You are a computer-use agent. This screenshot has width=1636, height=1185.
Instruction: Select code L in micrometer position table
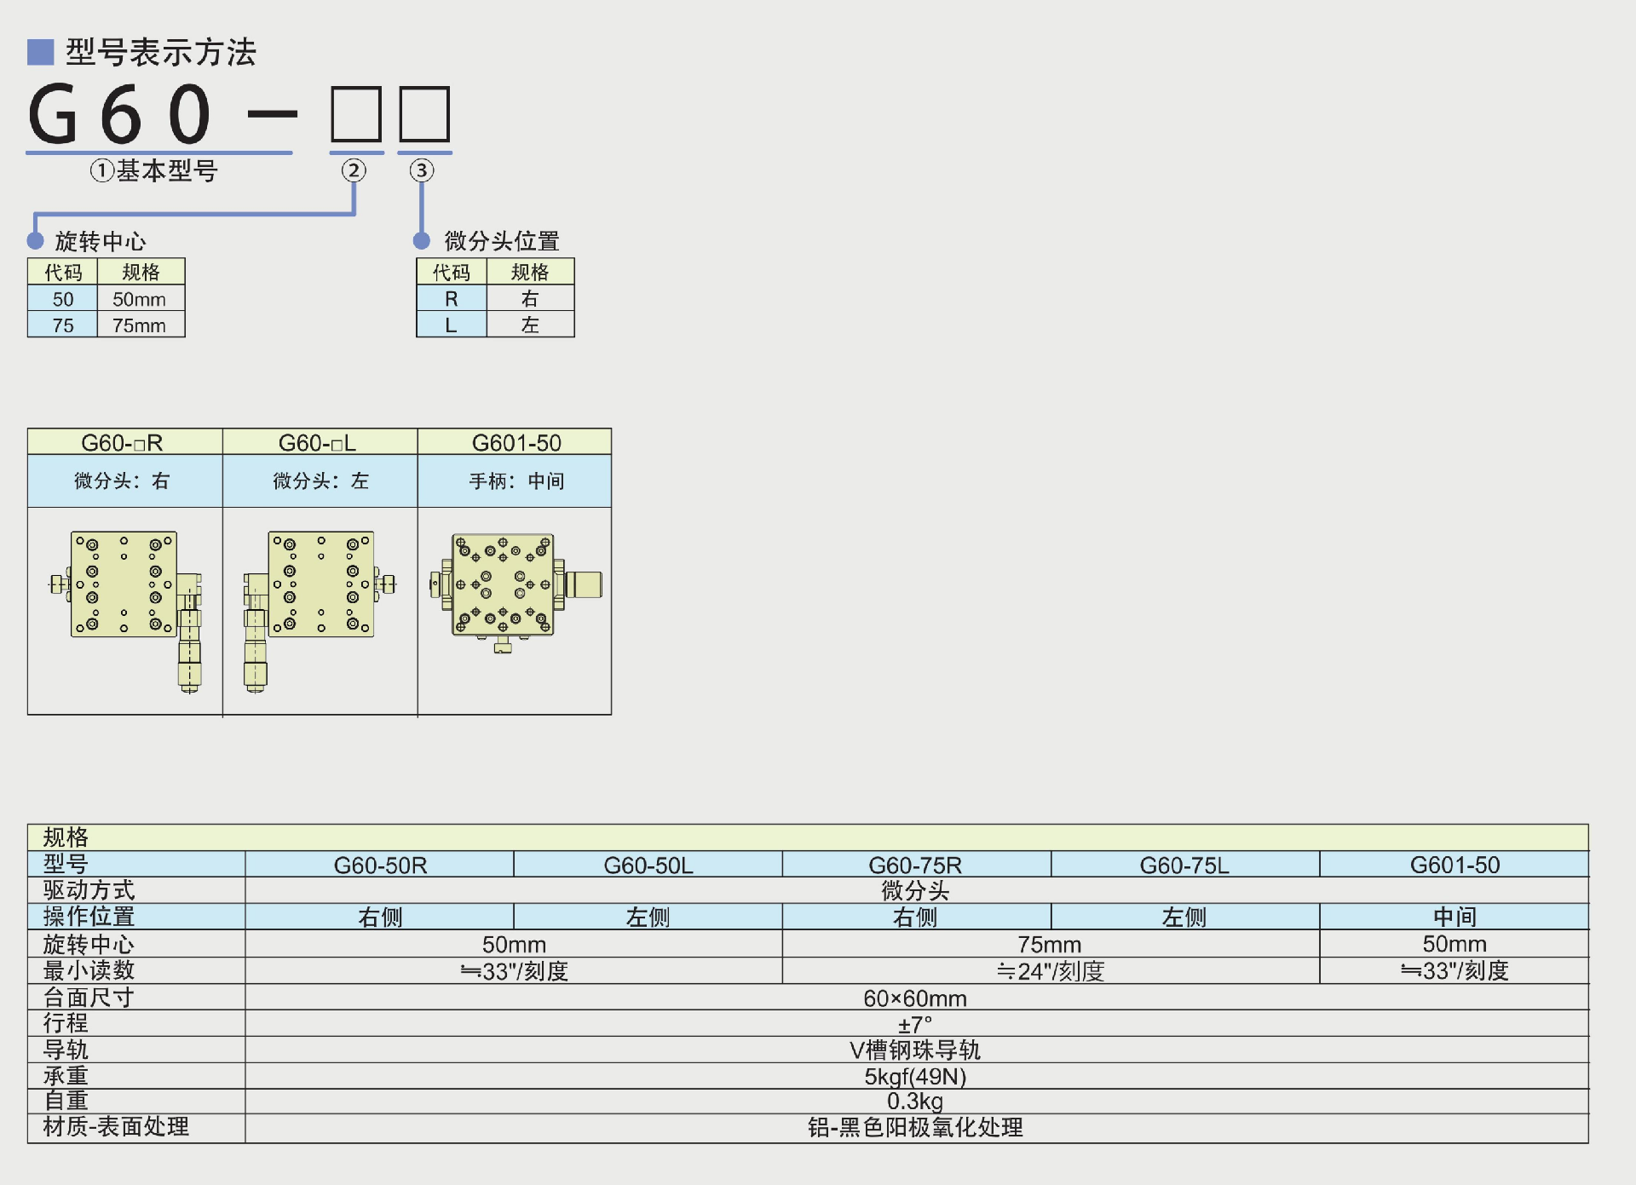coord(451,325)
